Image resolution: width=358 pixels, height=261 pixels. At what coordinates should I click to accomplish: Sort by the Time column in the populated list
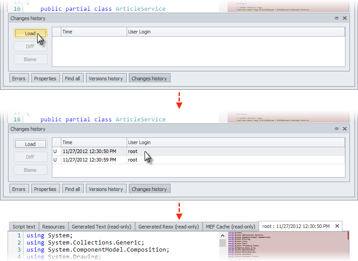coord(93,142)
